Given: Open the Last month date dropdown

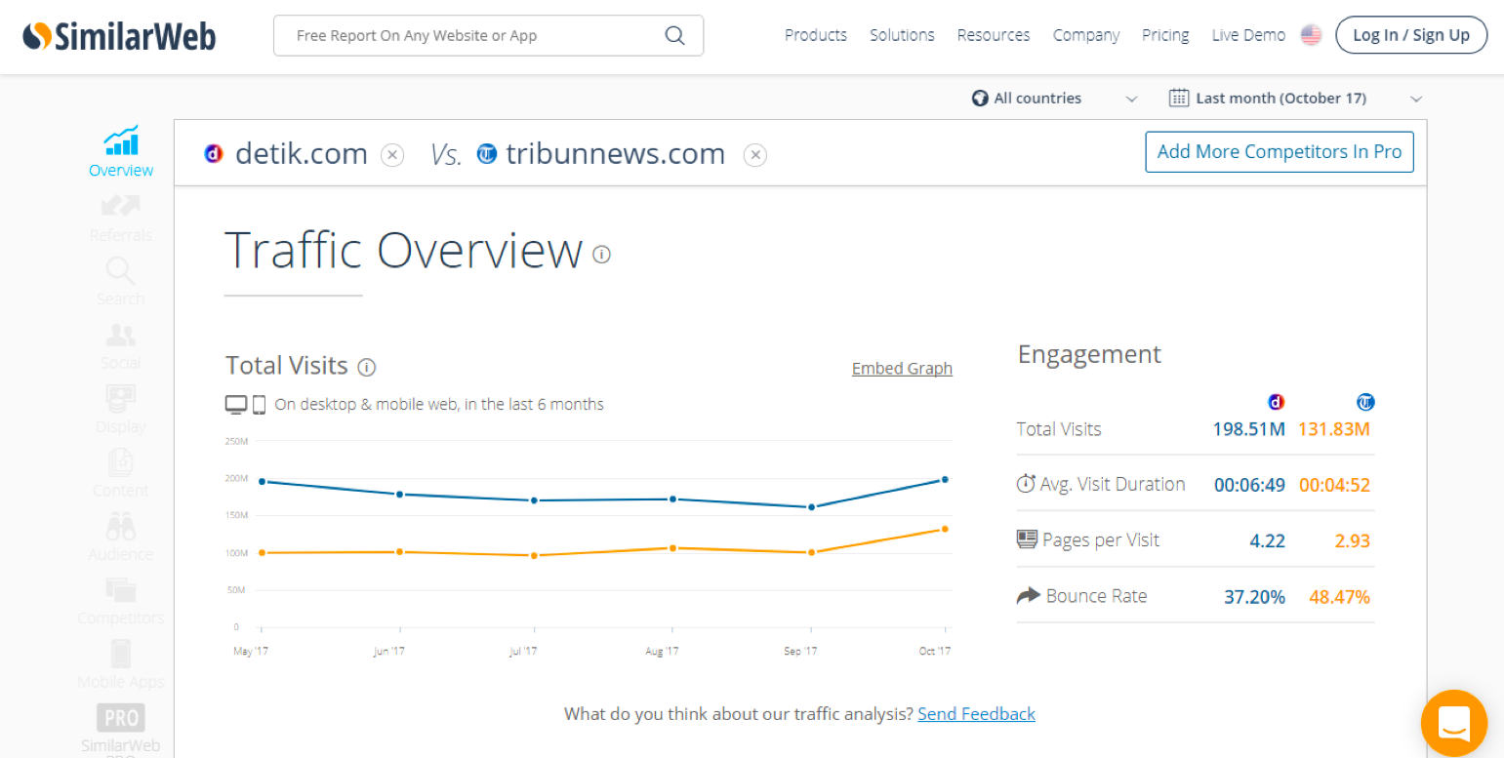Looking at the screenshot, I should pos(1296,99).
